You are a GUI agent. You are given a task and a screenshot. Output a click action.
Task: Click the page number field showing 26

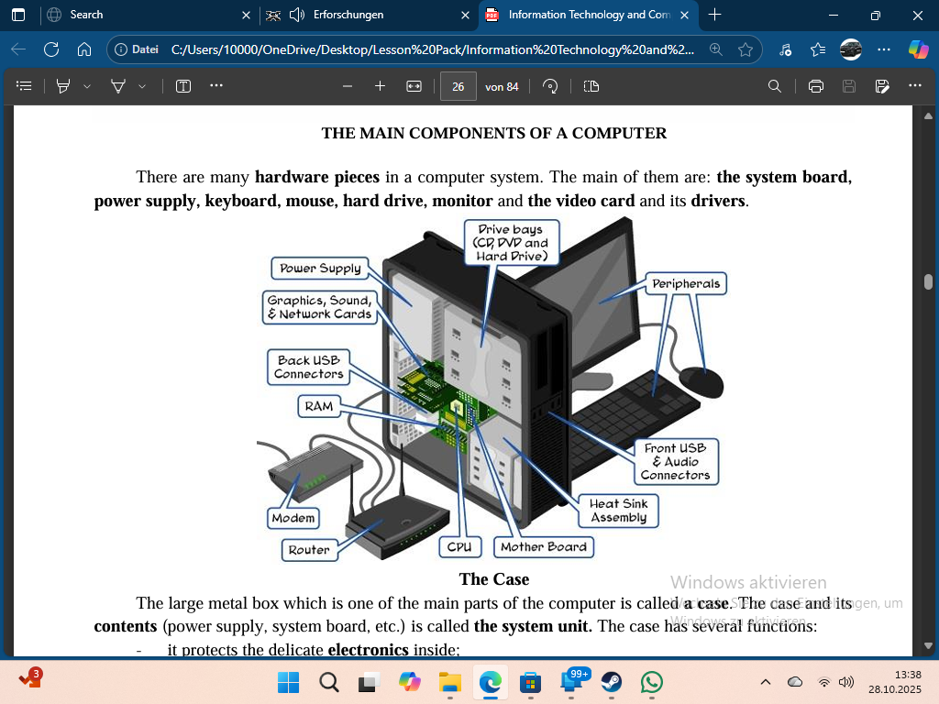[x=458, y=86]
